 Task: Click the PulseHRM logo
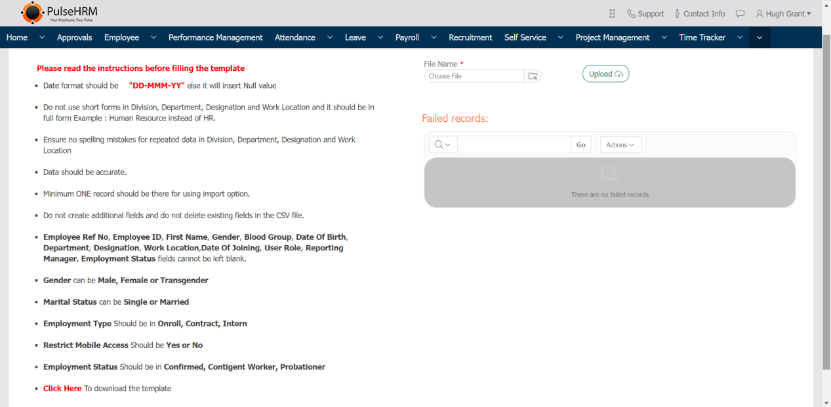click(60, 12)
